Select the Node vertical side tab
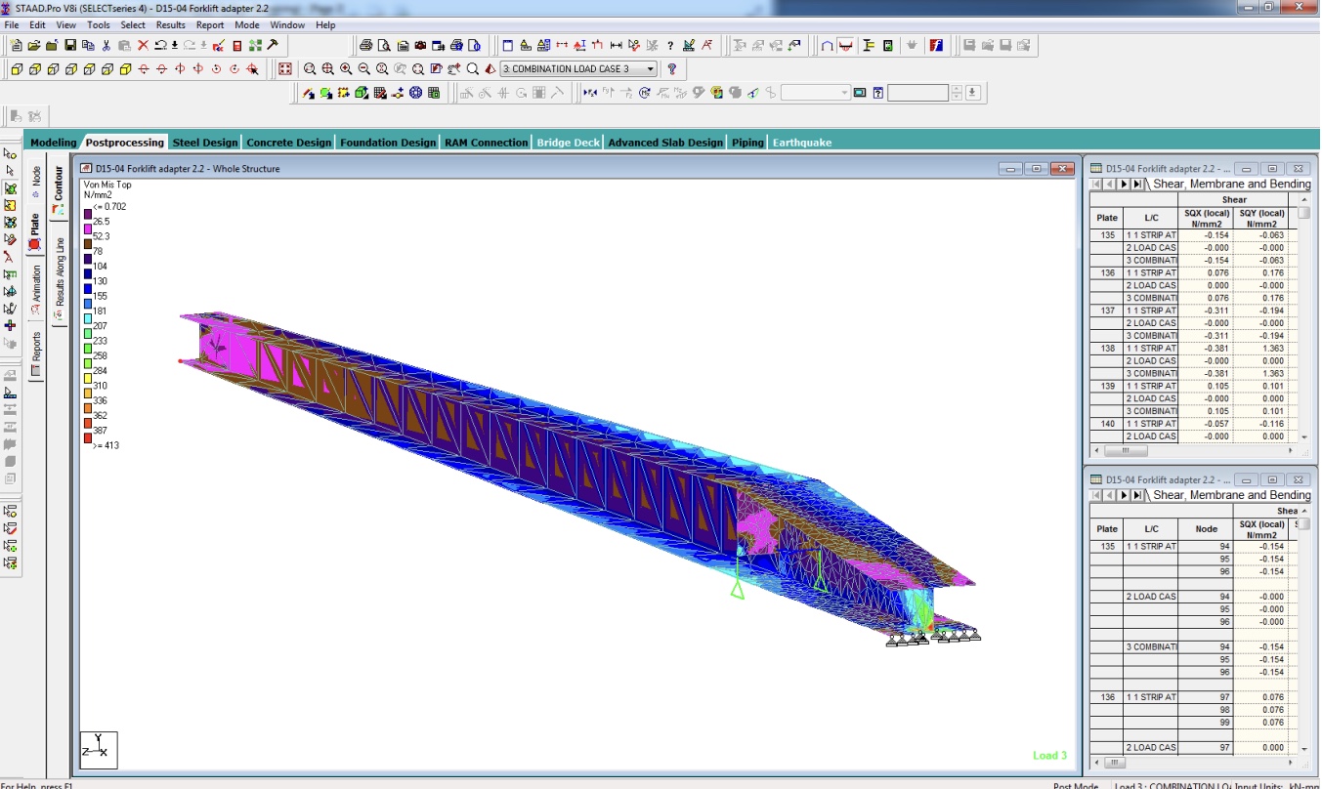Screen dimensions: 1322x789 (x=36, y=181)
